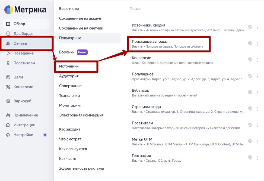Open Настройки gear icon
Viewport: 264px width, 181px height.
tap(8, 135)
